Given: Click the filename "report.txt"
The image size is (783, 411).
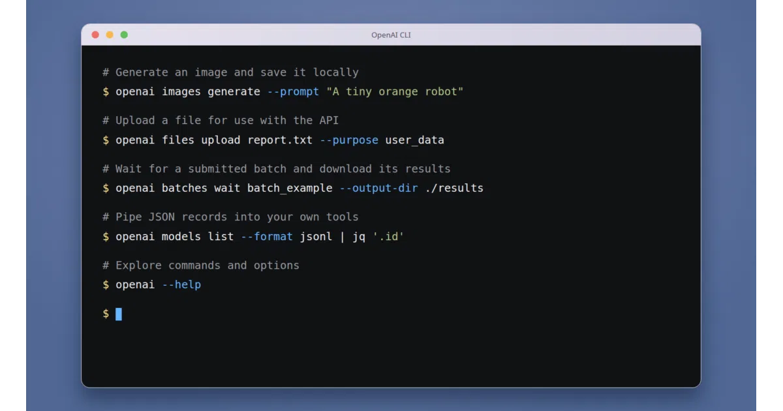Looking at the screenshot, I should click(280, 140).
